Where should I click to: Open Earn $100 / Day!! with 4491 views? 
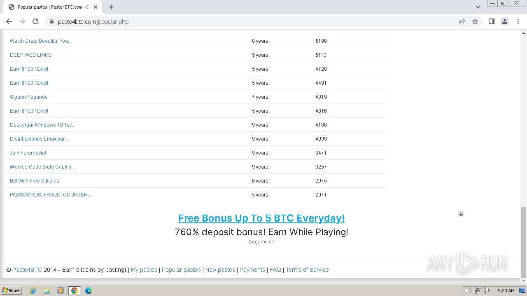pyautogui.click(x=29, y=83)
